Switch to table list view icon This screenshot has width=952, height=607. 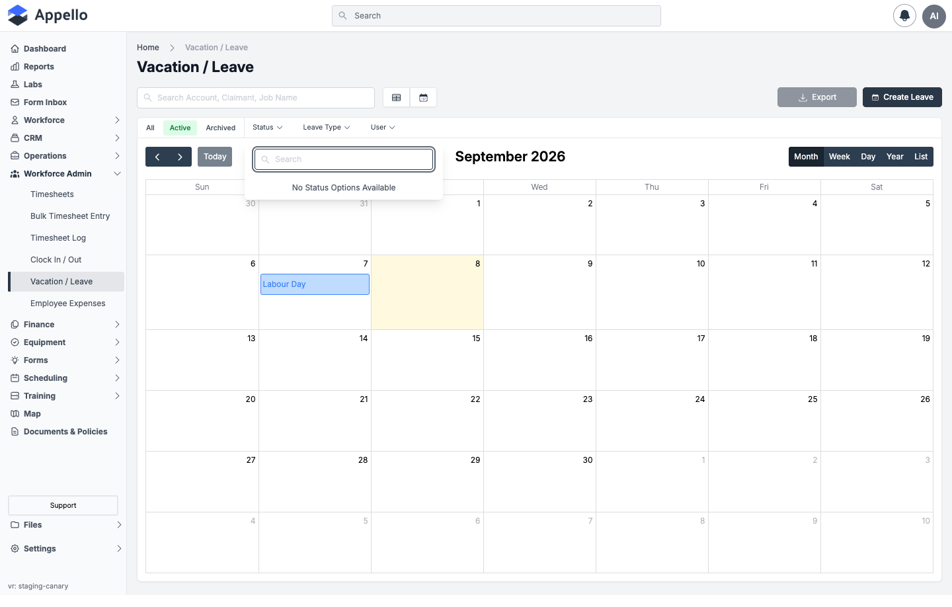coord(397,98)
